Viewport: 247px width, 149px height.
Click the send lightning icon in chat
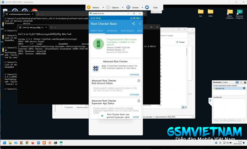244,120
